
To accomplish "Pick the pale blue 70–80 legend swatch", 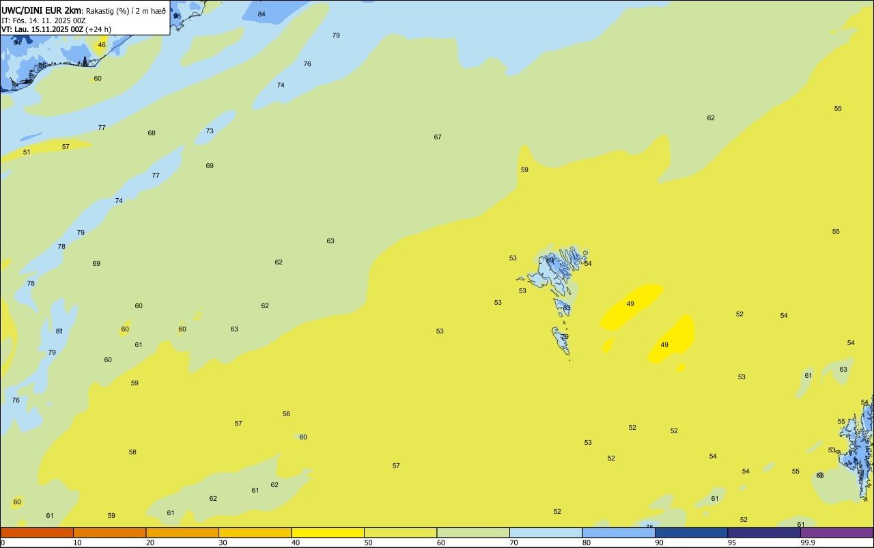I will (x=546, y=532).
